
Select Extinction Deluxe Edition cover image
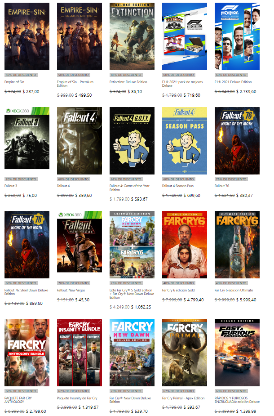(x=132, y=36)
